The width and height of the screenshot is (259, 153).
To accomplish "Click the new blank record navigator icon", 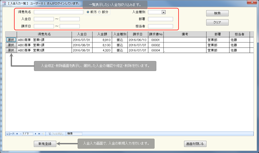I will tap(43, 134).
